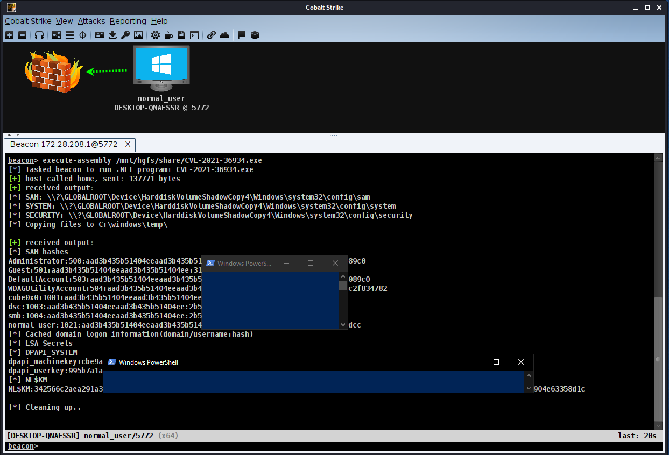This screenshot has height=455, width=669.
Task: Click the WDAGUtilityAccount:504 hash line
Action: 198,288
